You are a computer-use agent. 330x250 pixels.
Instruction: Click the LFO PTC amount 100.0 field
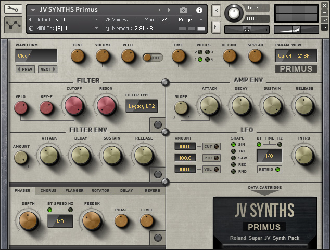point(185,158)
